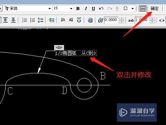The image size is (166, 125).
Task: Increase the oblique angle with up arrow
Action: 122,19
